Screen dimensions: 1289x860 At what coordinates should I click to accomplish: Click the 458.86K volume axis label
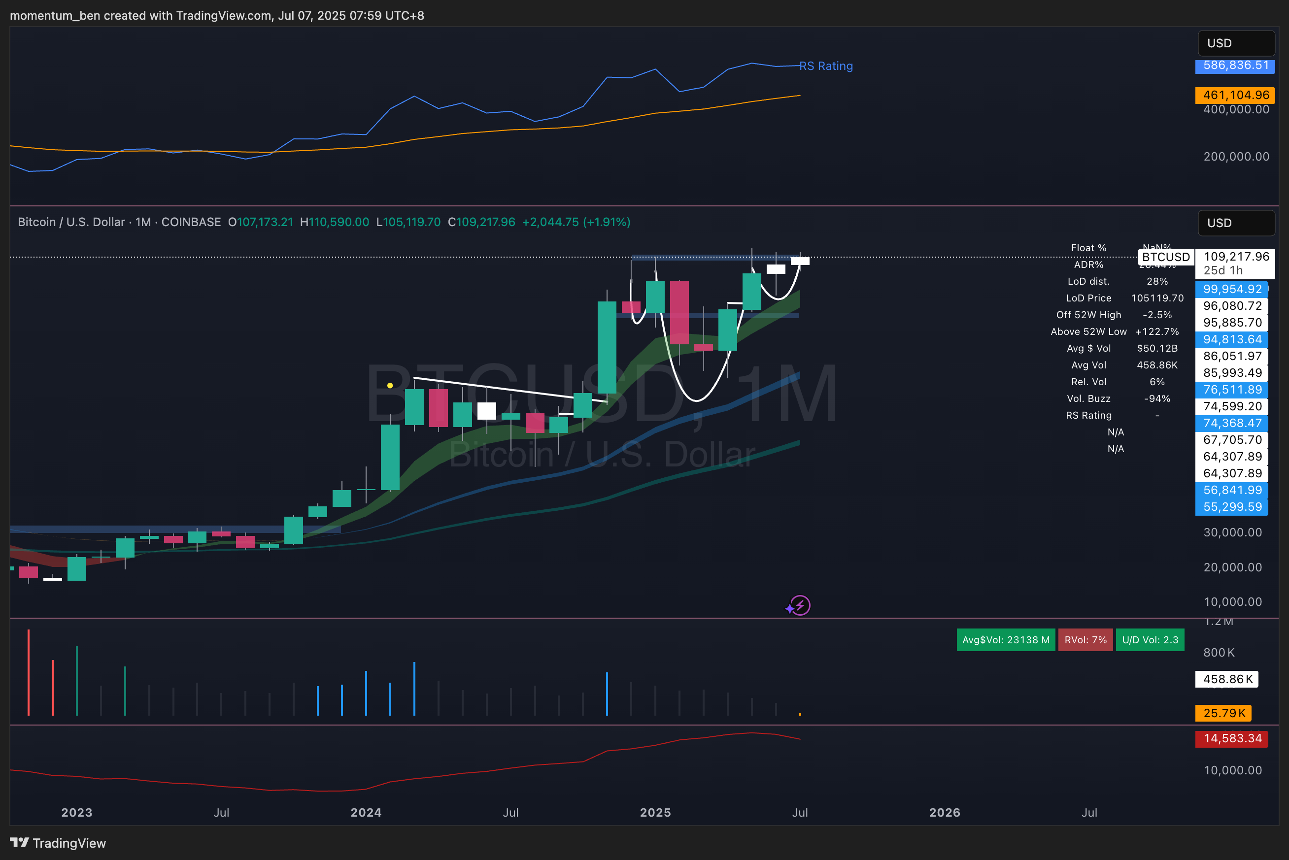point(1227,679)
